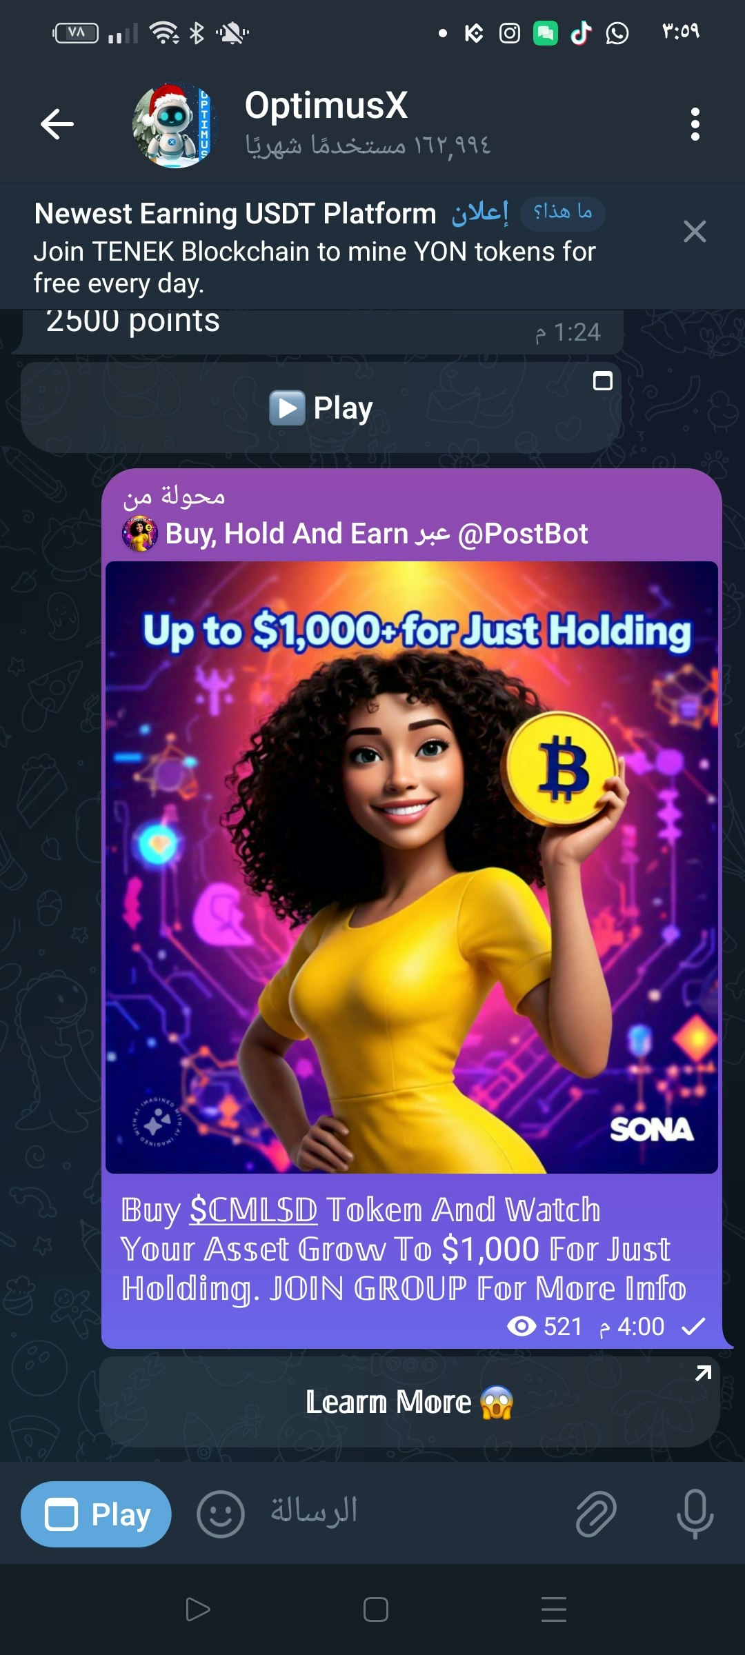Screen dimensions: 745x1655
Task: Tap the 'ما هذا؟' ad info label
Action: coord(562,212)
